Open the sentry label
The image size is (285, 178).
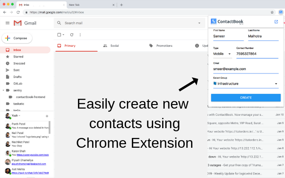point(17,90)
